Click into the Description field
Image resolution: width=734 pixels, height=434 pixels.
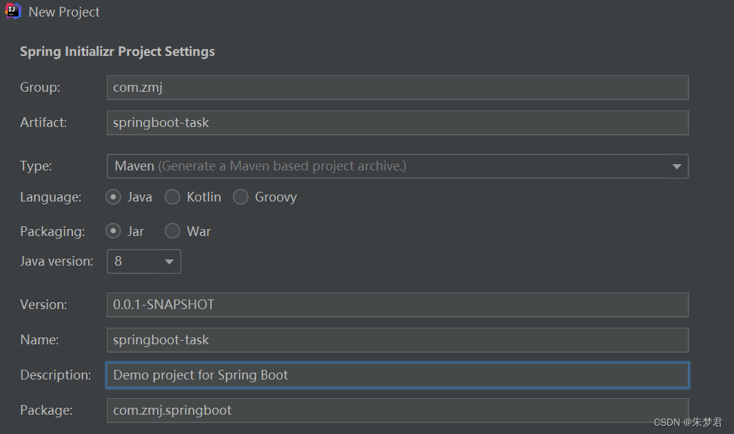click(x=397, y=375)
